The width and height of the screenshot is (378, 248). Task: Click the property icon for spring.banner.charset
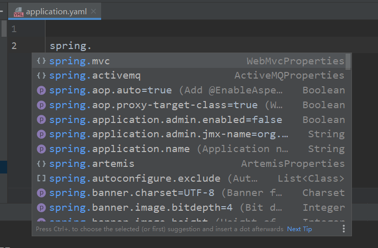(41, 193)
